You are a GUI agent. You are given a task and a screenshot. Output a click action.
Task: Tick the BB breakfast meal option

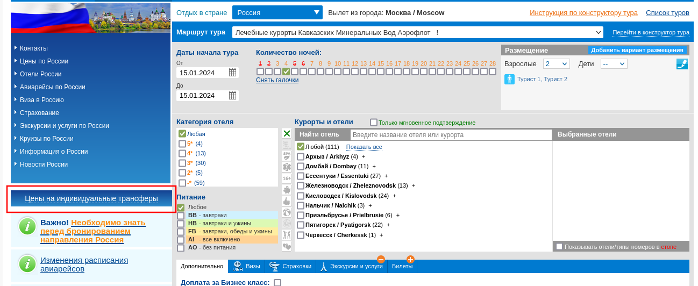(181, 216)
